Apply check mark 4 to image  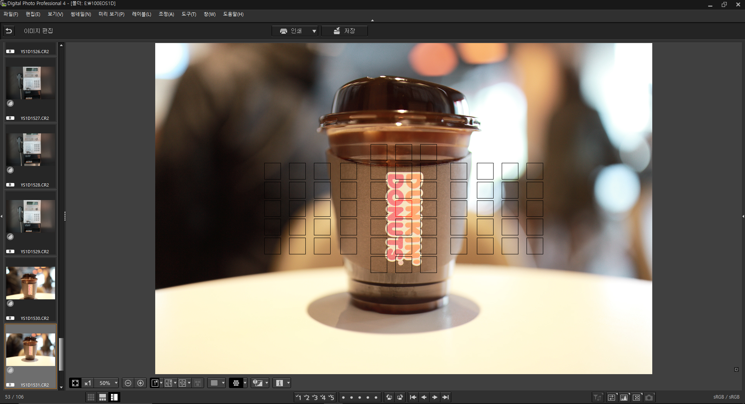(x=323, y=397)
